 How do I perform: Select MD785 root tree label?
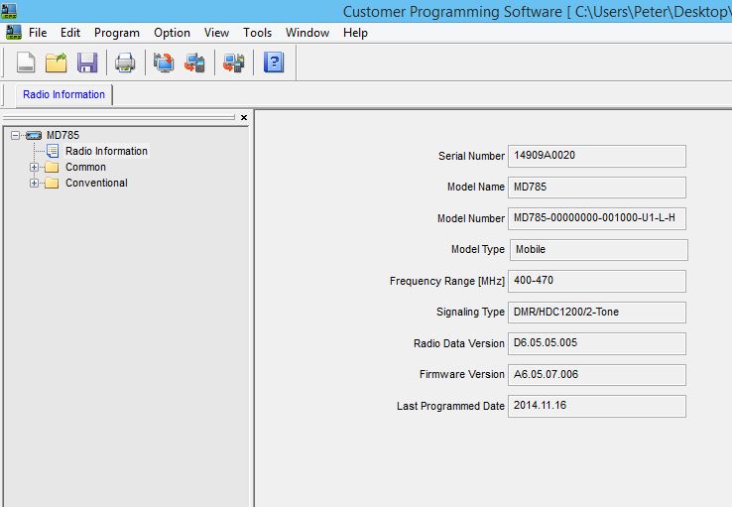point(63,135)
